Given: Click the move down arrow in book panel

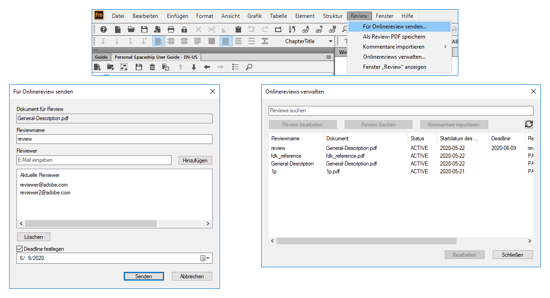Looking at the screenshot, I should [193, 67].
